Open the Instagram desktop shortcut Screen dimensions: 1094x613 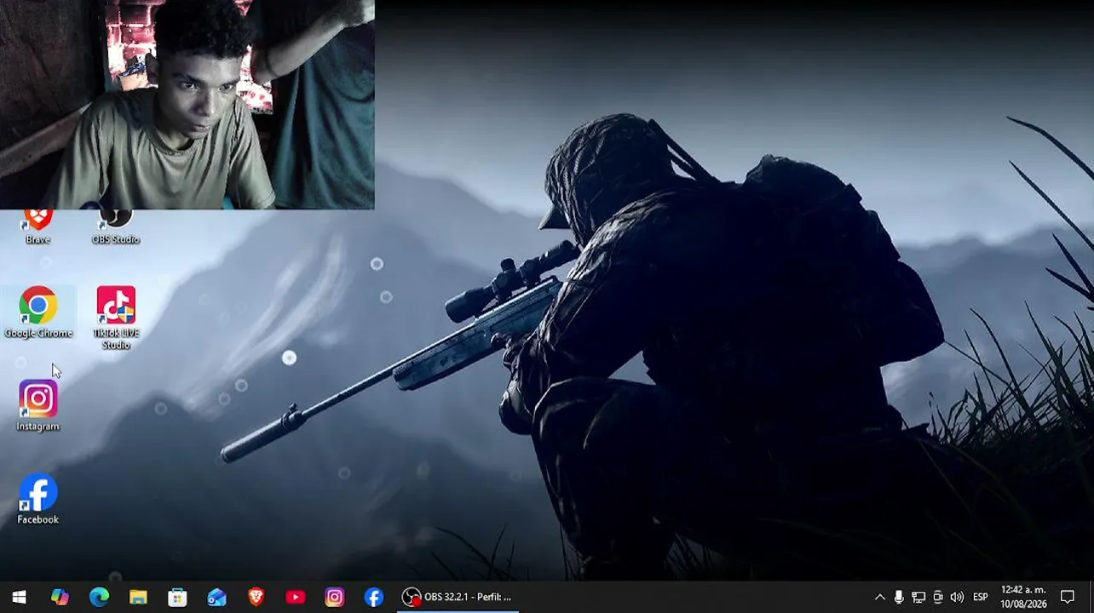pyautogui.click(x=38, y=405)
